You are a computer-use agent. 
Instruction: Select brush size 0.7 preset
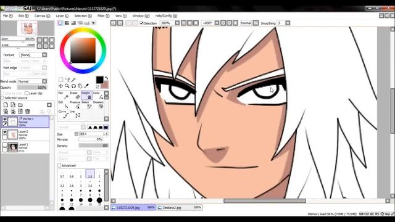[x=62, y=174]
